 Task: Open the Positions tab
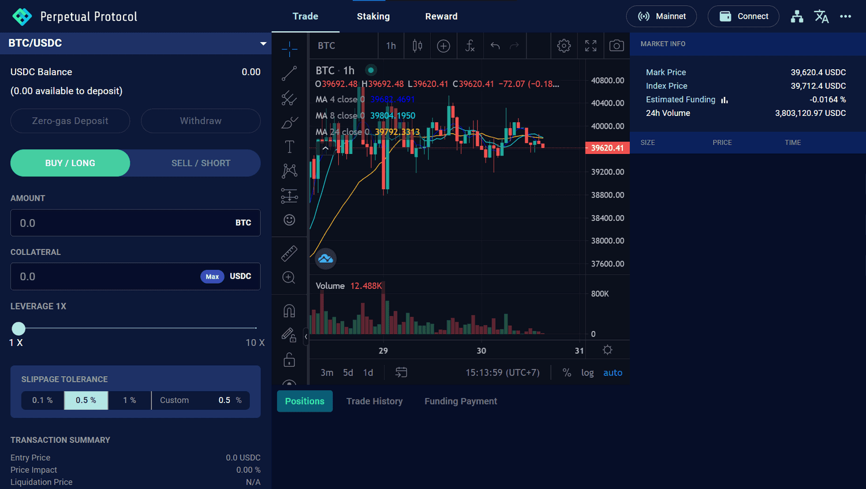point(305,401)
